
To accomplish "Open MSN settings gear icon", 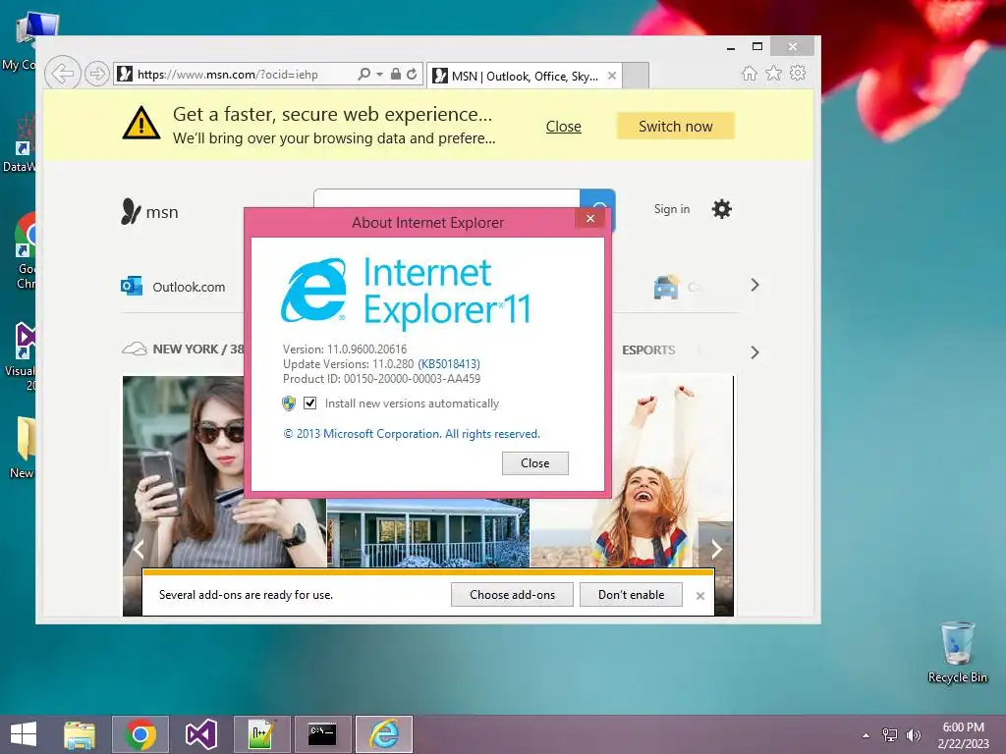I will pyautogui.click(x=722, y=209).
